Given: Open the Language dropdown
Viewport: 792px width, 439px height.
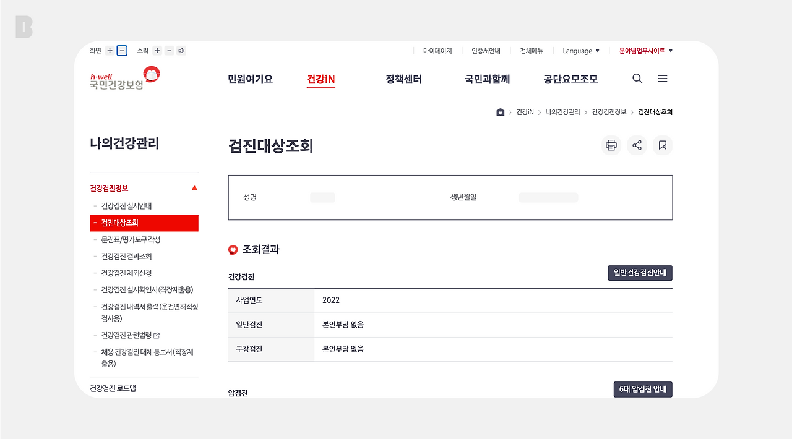Looking at the screenshot, I should [580, 51].
